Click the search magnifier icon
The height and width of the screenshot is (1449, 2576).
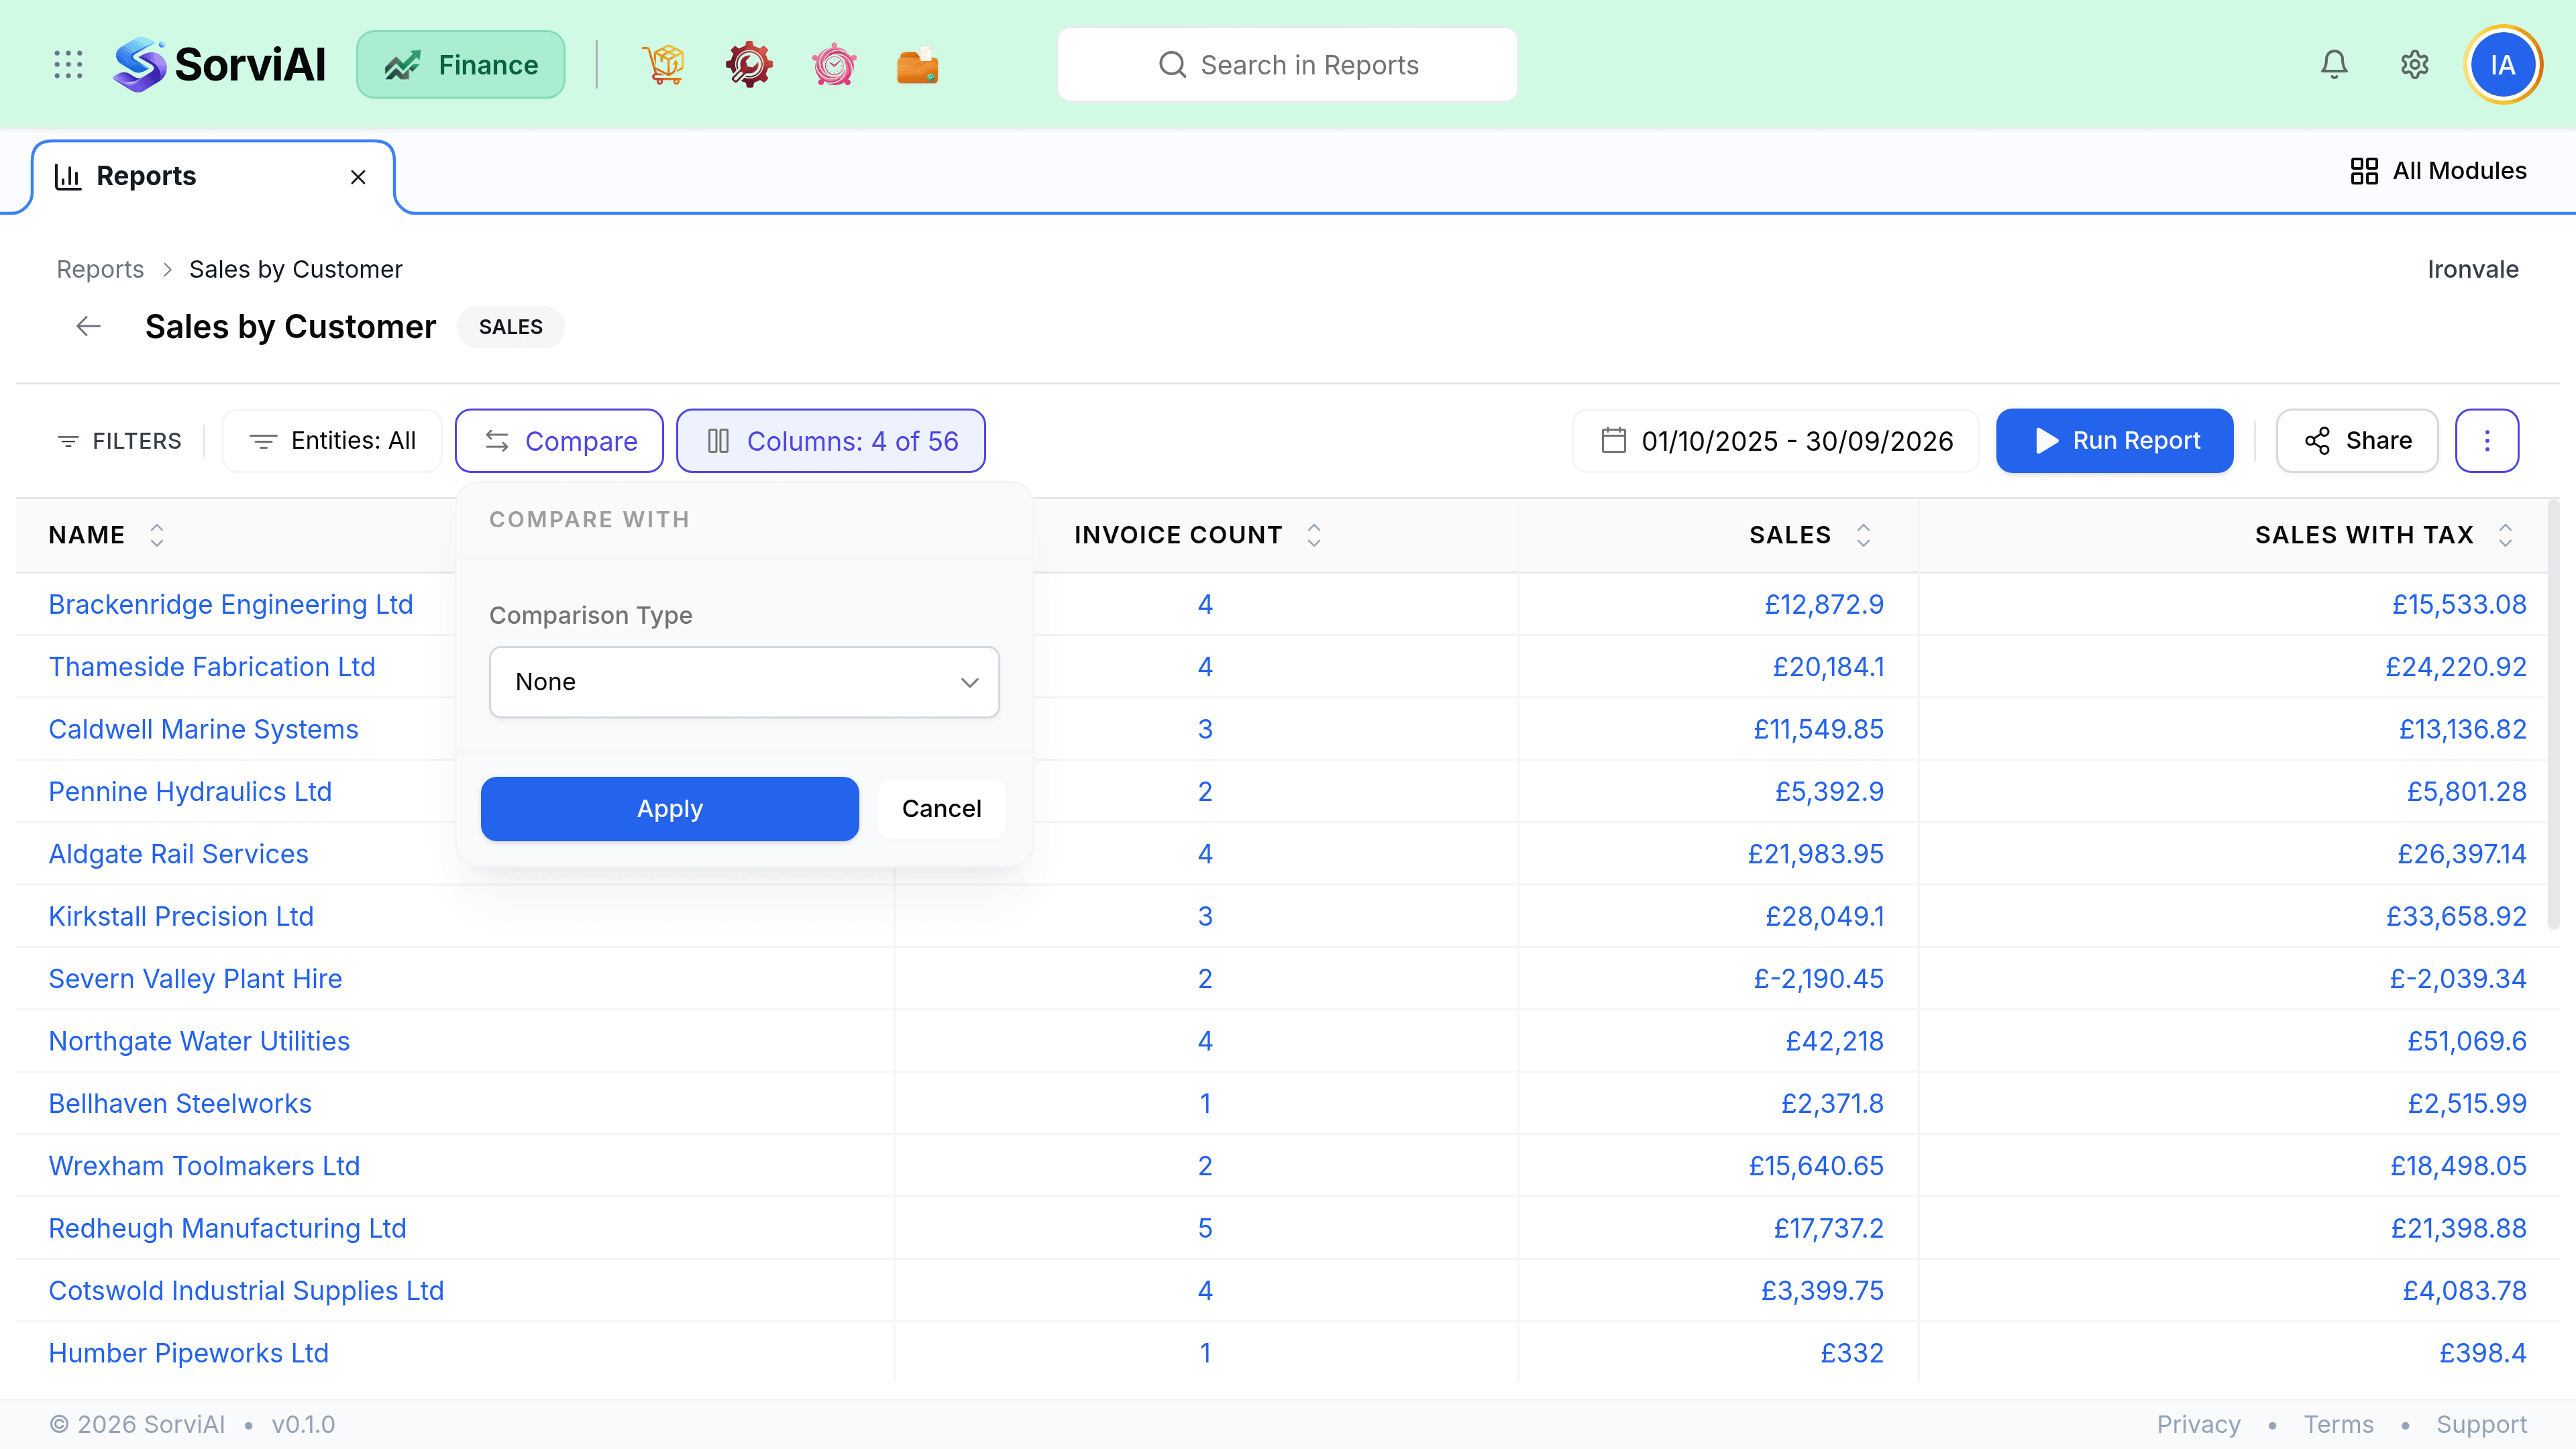[x=1172, y=65]
